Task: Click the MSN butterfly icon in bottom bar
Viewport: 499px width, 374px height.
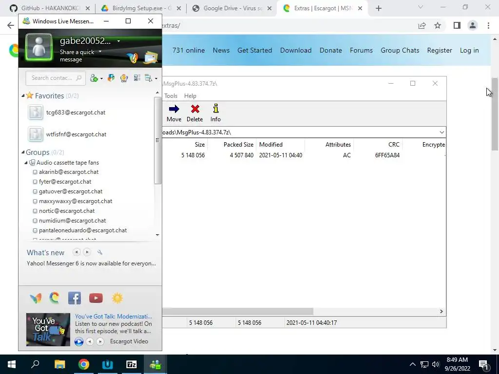Action: point(35,298)
